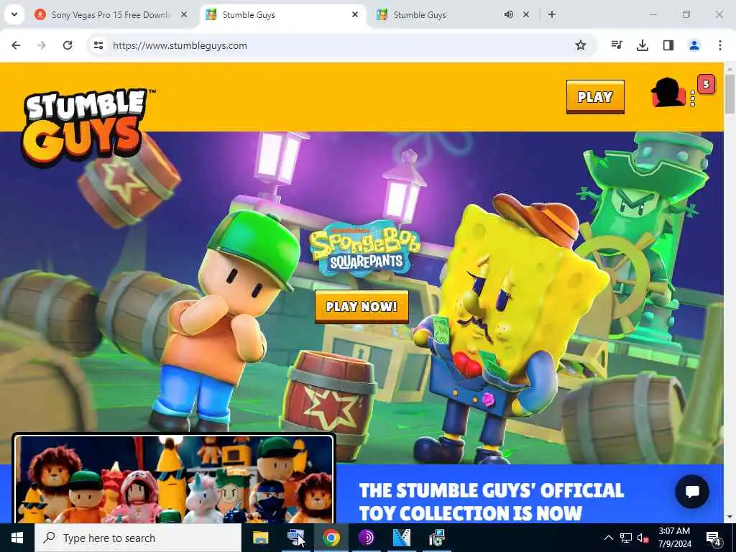
Task: Open the tab search dropdown arrow
Action: pyautogui.click(x=14, y=14)
